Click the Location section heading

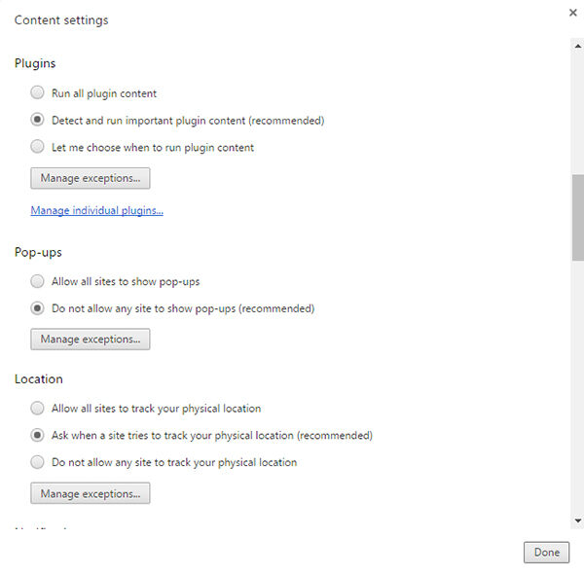(x=39, y=379)
